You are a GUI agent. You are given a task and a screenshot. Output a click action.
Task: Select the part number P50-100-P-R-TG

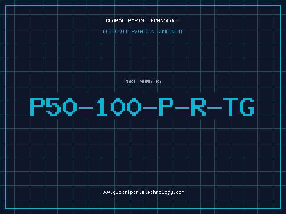tap(142, 107)
